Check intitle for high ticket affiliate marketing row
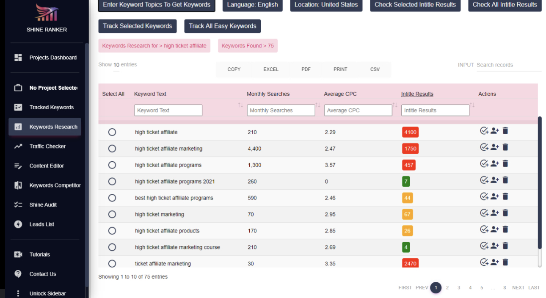This screenshot has height=298, width=546. tap(484, 147)
